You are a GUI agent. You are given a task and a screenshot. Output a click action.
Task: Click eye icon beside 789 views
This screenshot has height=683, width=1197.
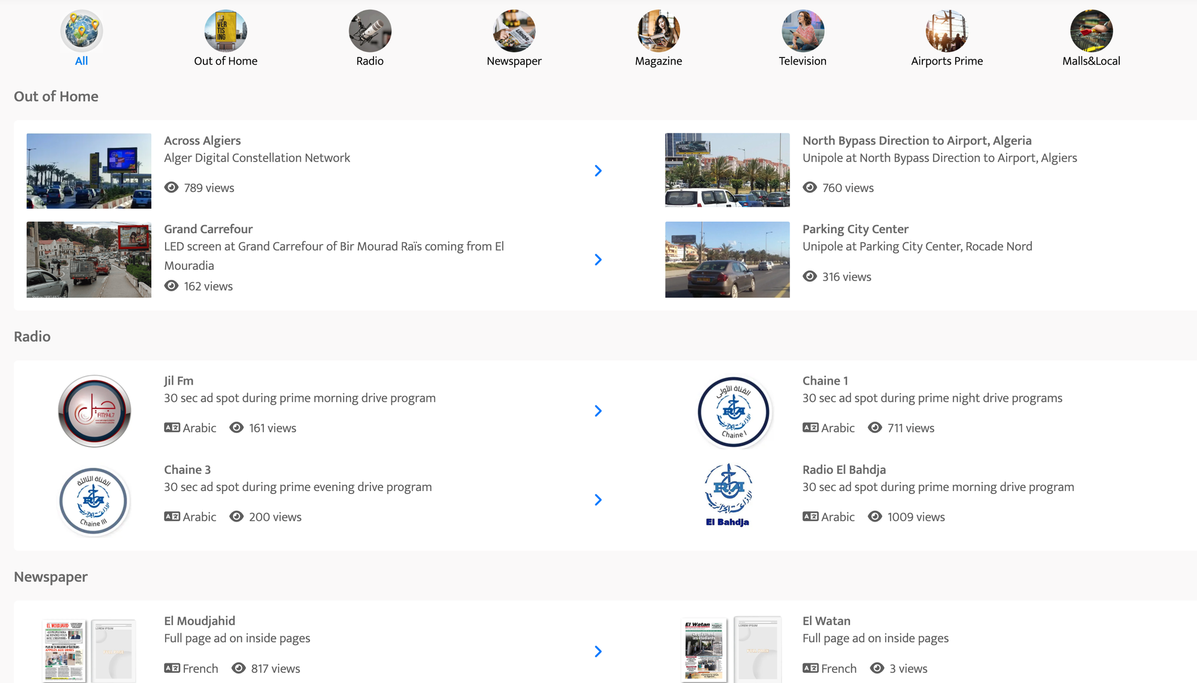pyautogui.click(x=171, y=187)
